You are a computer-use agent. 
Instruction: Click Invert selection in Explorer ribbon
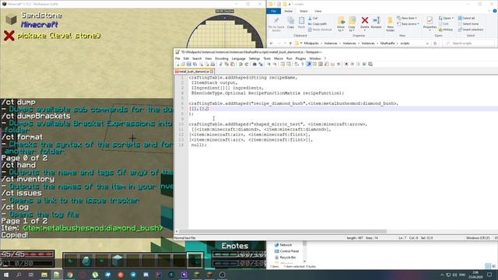tap(470, 30)
